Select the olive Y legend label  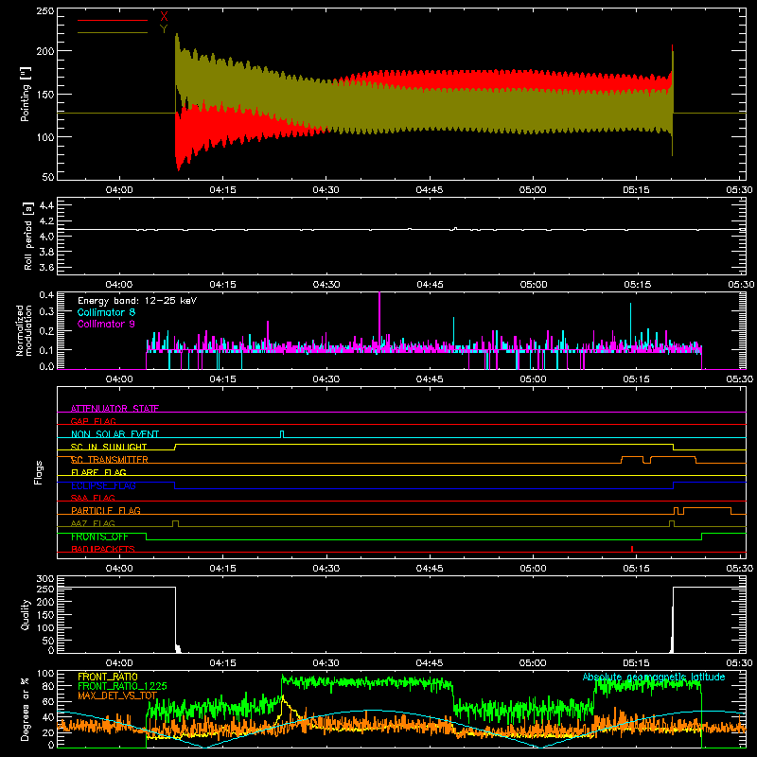[164, 29]
